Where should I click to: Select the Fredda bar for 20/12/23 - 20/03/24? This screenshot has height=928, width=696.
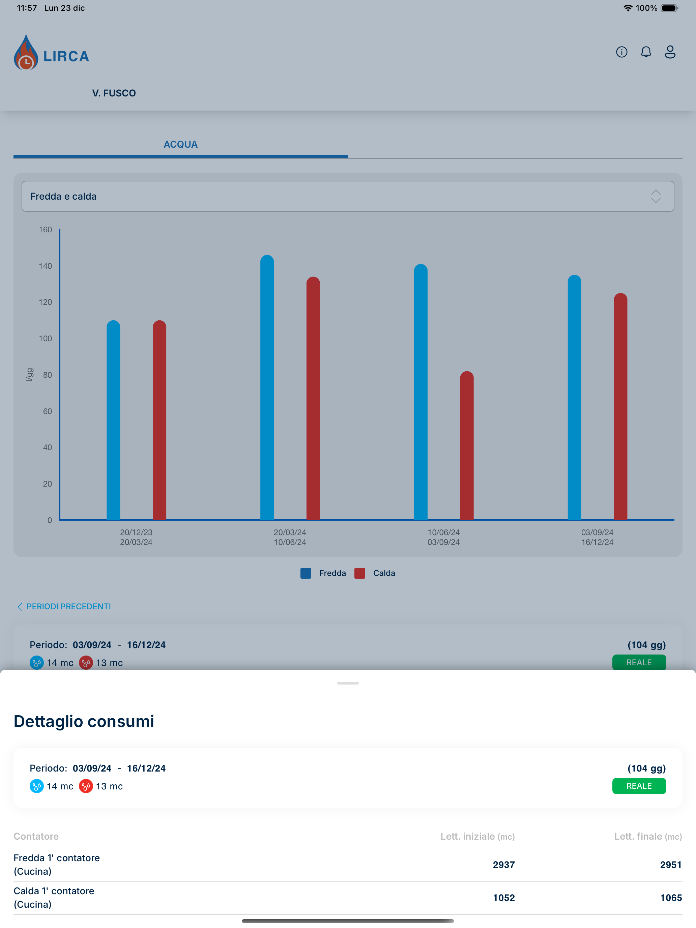113,420
